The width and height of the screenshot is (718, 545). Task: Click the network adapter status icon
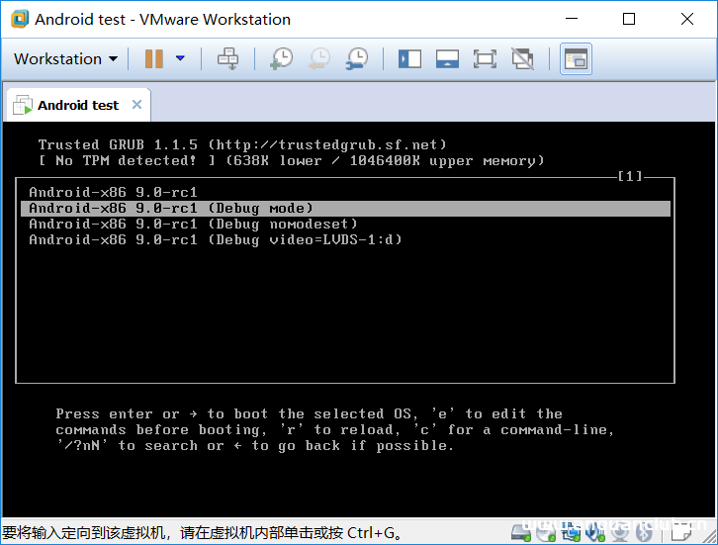pyautogui.click(x=571, y=532)
